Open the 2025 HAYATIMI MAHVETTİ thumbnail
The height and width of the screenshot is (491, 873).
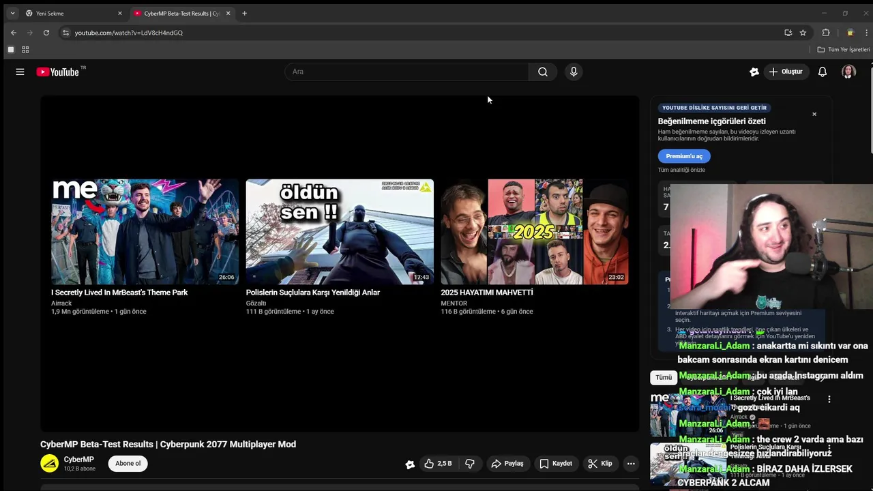pos(535,231)
